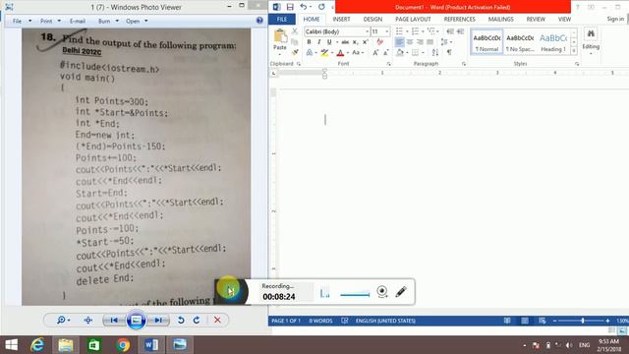Open the FILE tab in Word
The height and width of the screenshot is (354, 629).
(x=282, y=20)
